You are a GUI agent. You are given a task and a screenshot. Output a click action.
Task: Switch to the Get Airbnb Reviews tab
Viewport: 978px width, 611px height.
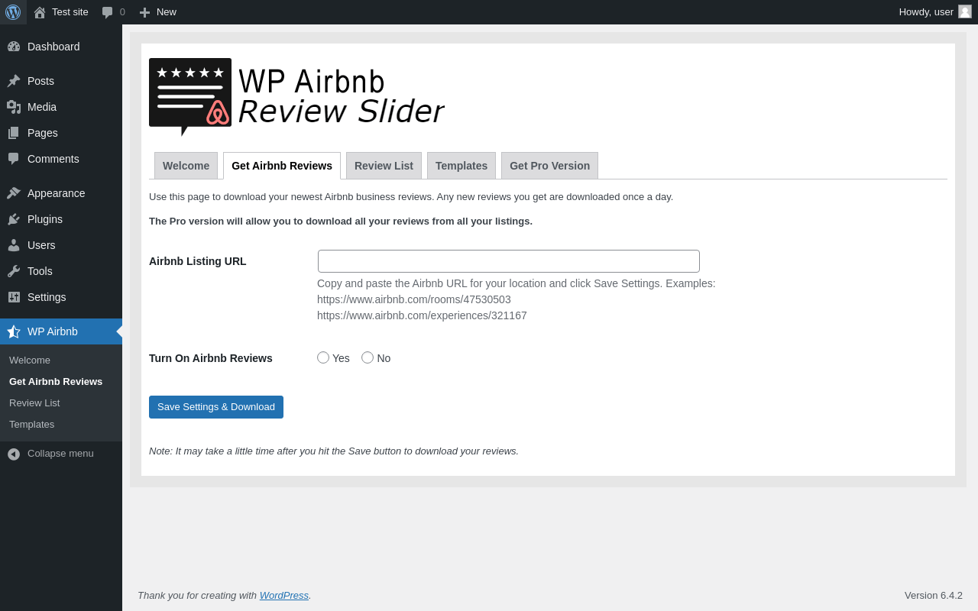[282, 166]
